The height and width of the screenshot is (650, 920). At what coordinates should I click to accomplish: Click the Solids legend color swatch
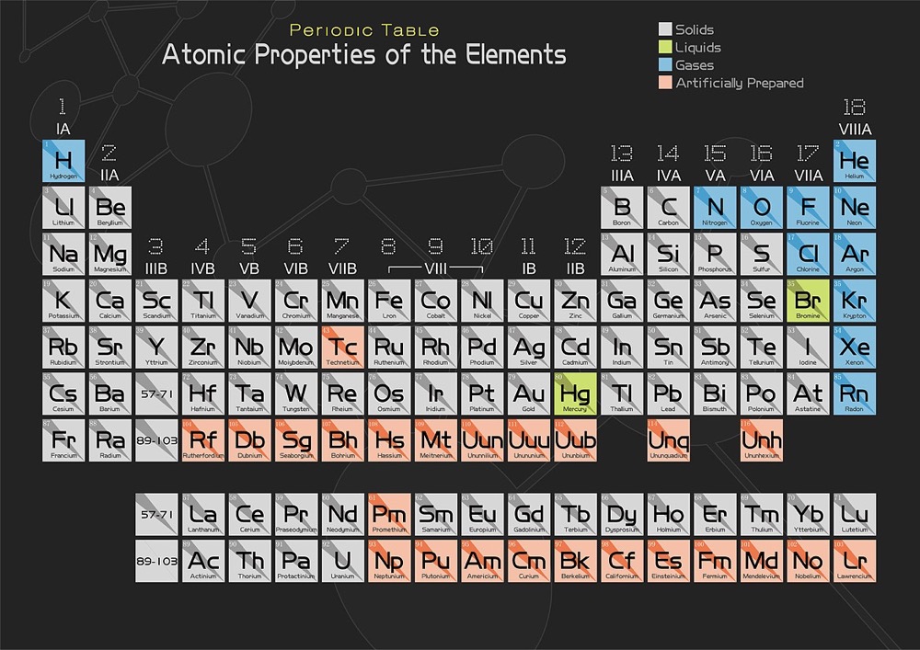(665, 29)
